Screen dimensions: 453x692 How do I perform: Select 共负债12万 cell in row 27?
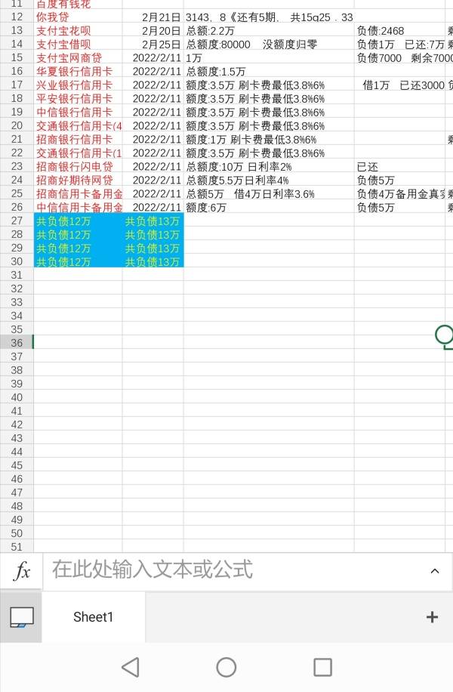(x=78, y=221)
